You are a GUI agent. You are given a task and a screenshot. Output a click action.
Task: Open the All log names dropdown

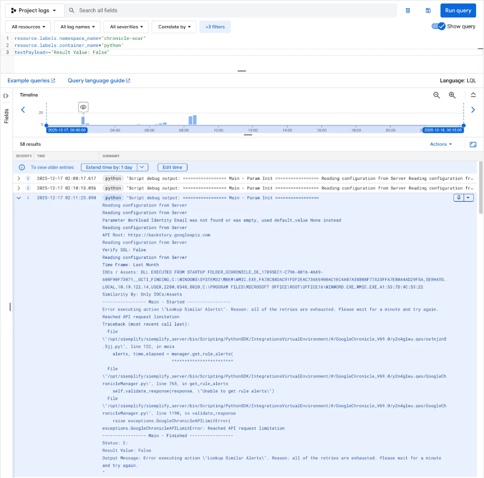point(77,27)
